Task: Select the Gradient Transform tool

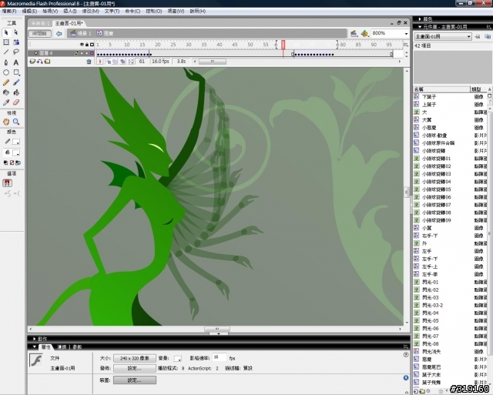Action: pyautogui.click(x=16, y=42)
